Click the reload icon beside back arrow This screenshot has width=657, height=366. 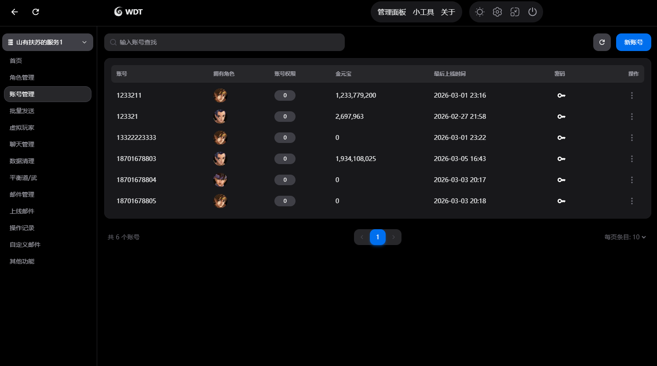point(36,12)
